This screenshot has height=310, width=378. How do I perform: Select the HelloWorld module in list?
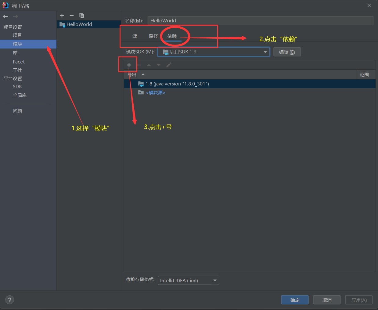coord(89,24)
